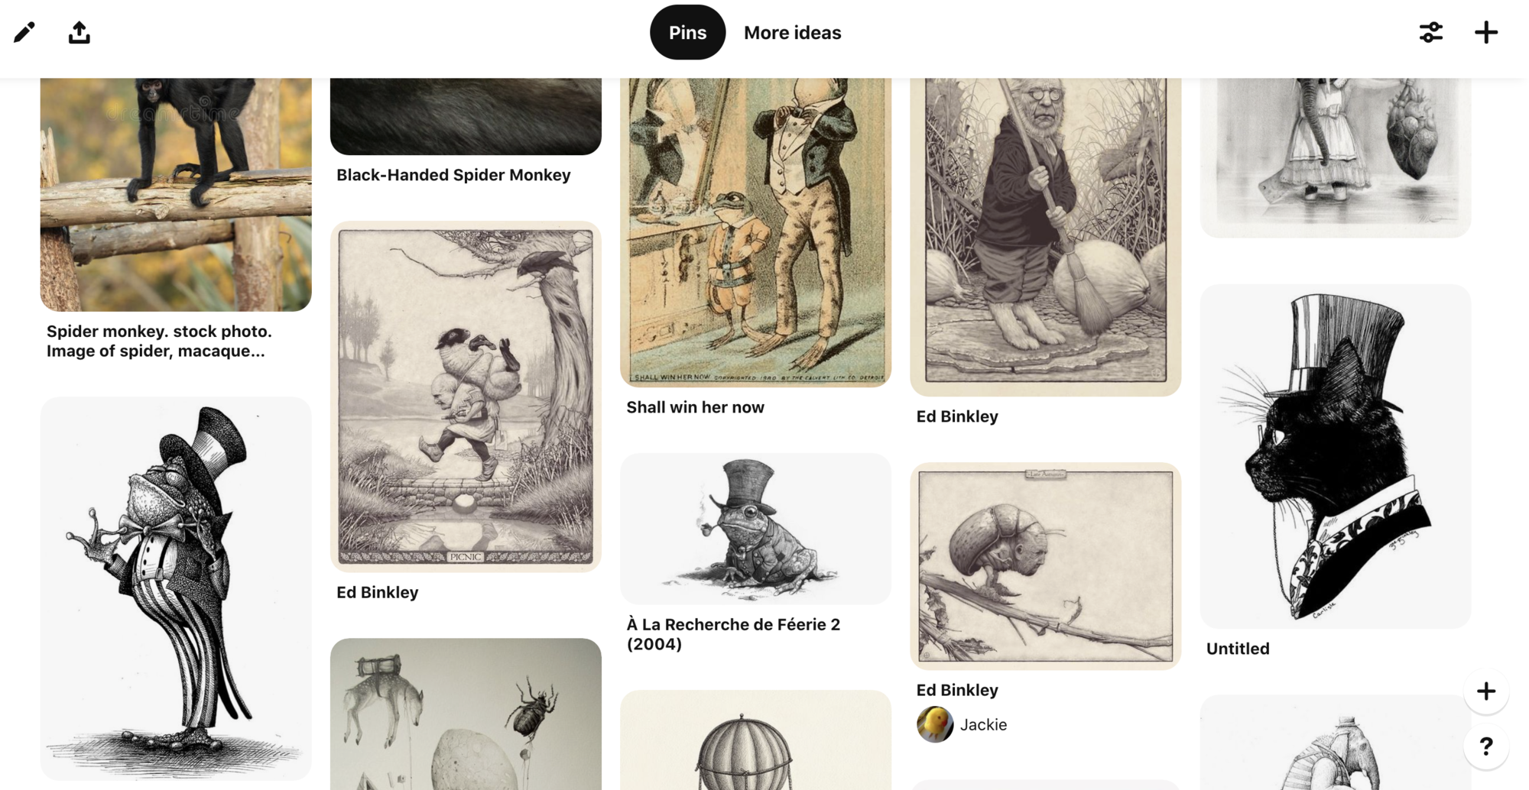Select the Pins tab
This screenshot has height=790, width=1529.
[687, 32]
